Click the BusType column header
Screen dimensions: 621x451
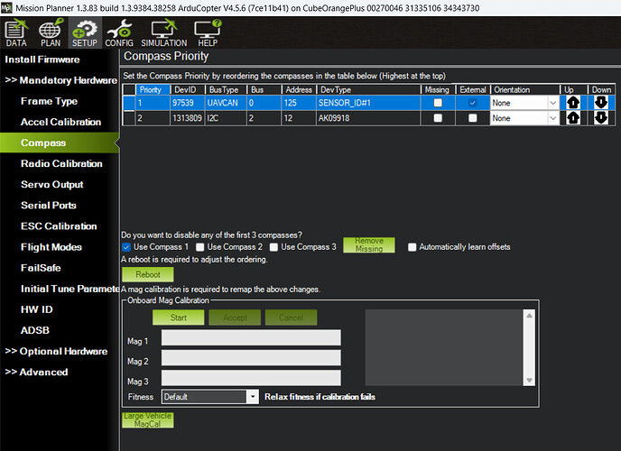click(x=226, y=90)
